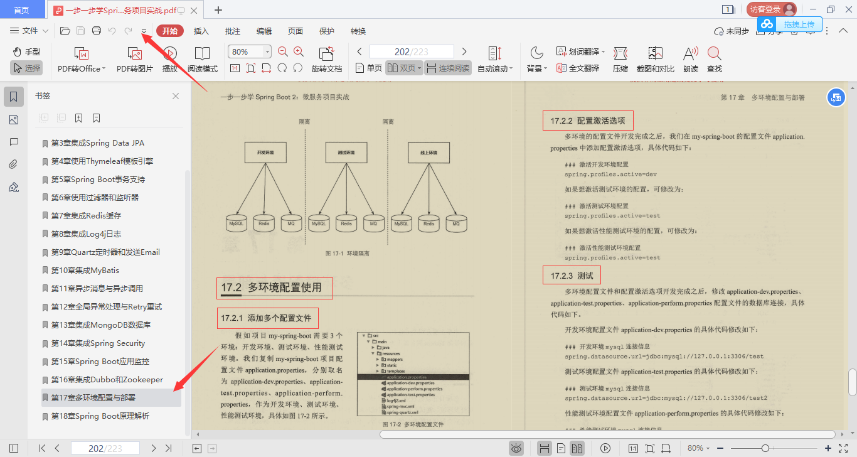Click the 拖拽上传 upload button

pos(789,24)
